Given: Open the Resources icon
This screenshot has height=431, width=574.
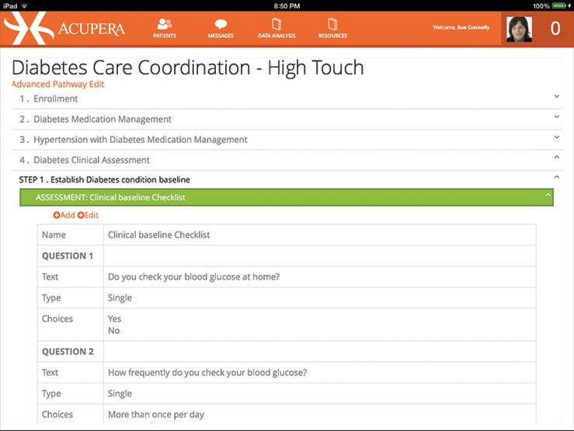Looking at the screenshot, I should [x=332, y=25].
